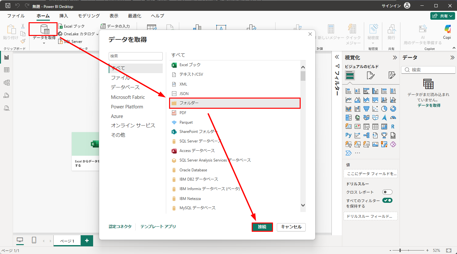
Task: Click データを取得 link in データ pane
Action: coord(429,105)
